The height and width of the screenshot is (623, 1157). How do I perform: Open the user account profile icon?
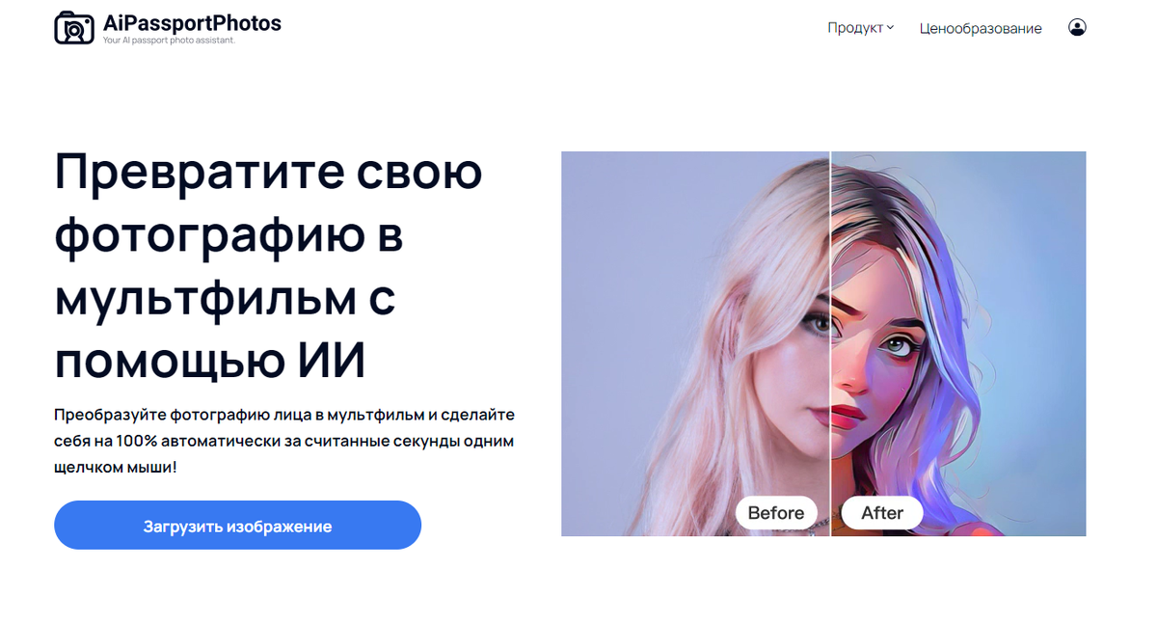[1077, 28]
